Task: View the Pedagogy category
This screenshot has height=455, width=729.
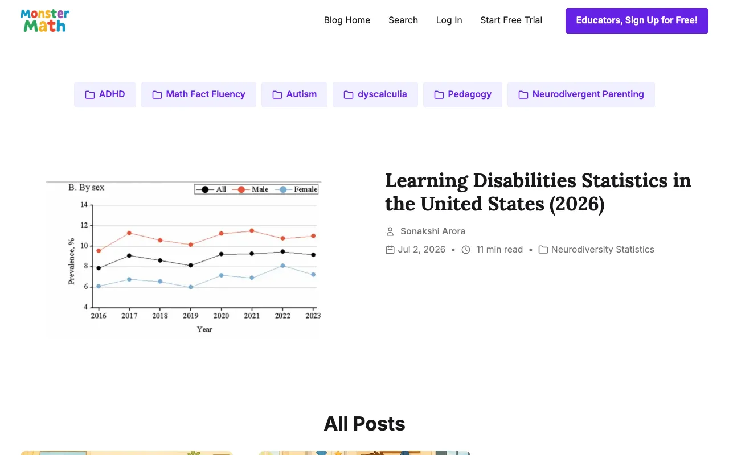Action: pyautogui.click(x=462, y=94)
